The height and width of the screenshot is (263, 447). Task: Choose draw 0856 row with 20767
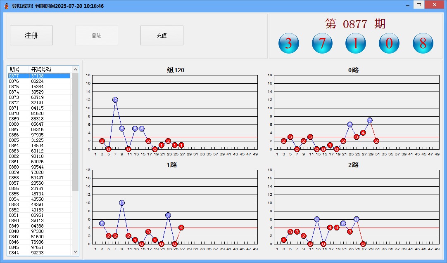pyautogui.click(x=39, y=188)
